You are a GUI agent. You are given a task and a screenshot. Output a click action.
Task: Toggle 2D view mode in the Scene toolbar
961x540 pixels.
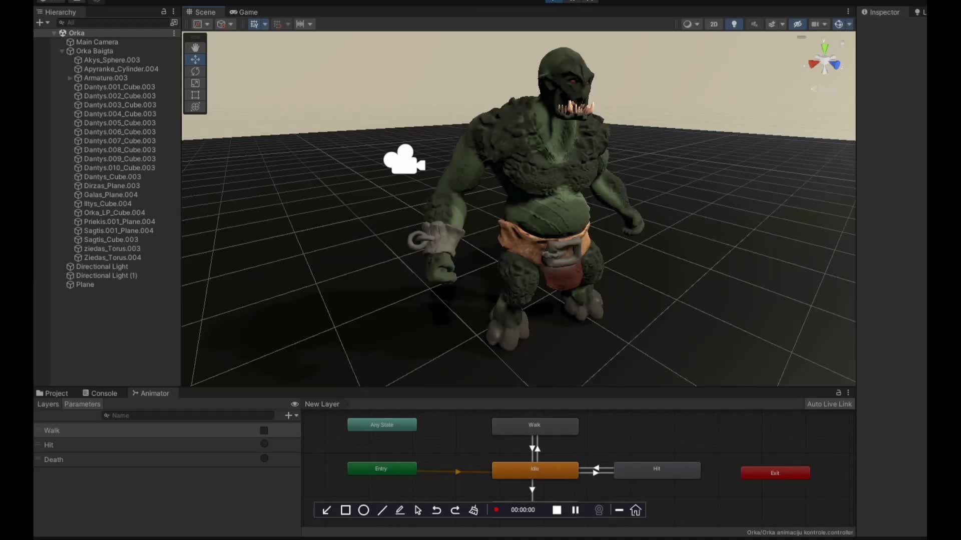[x=714, y=24]
